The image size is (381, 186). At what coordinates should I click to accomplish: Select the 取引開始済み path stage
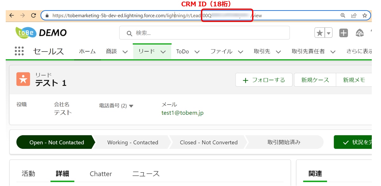284,142
